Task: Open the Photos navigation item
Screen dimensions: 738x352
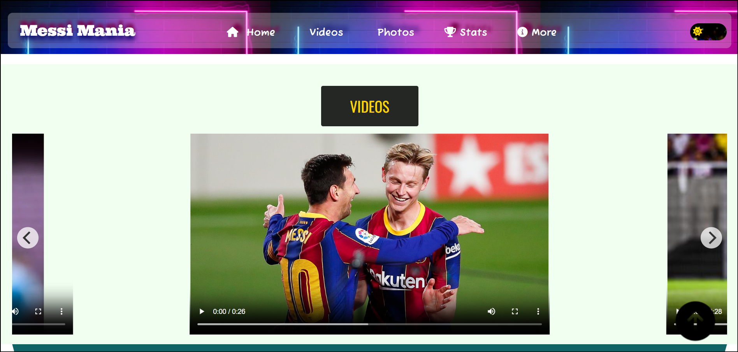Action: coord(395,32)
